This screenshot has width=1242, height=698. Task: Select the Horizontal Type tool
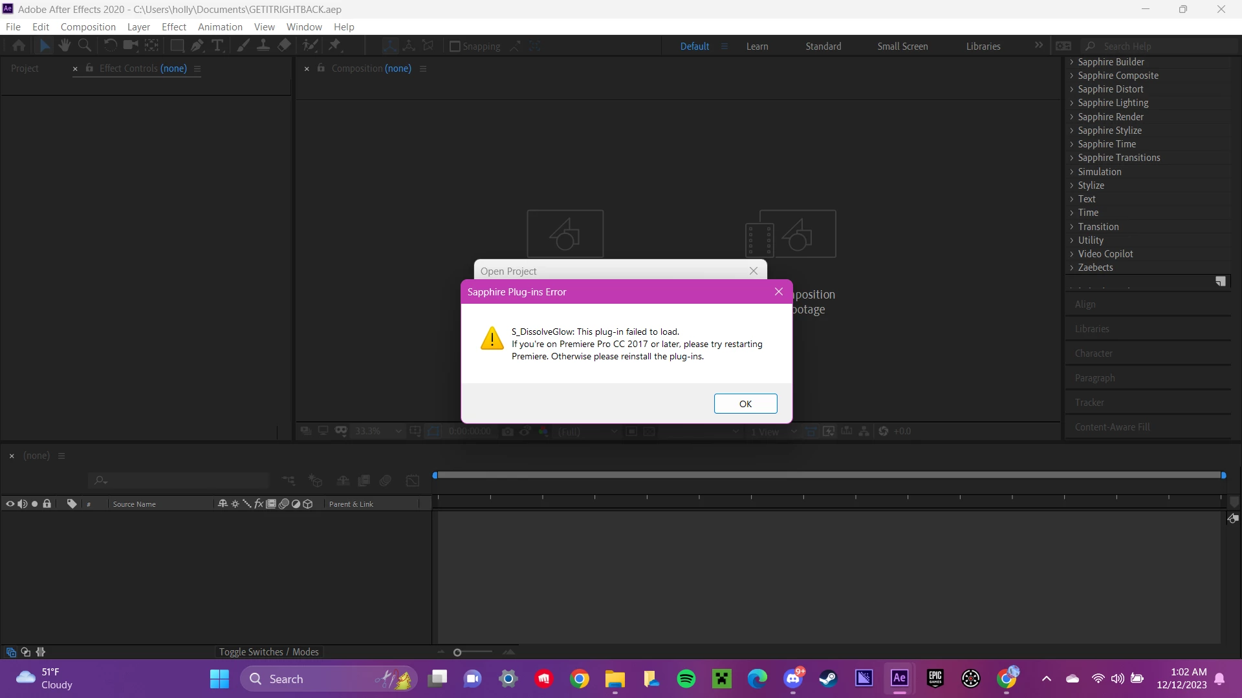click(x=217, y=45)
